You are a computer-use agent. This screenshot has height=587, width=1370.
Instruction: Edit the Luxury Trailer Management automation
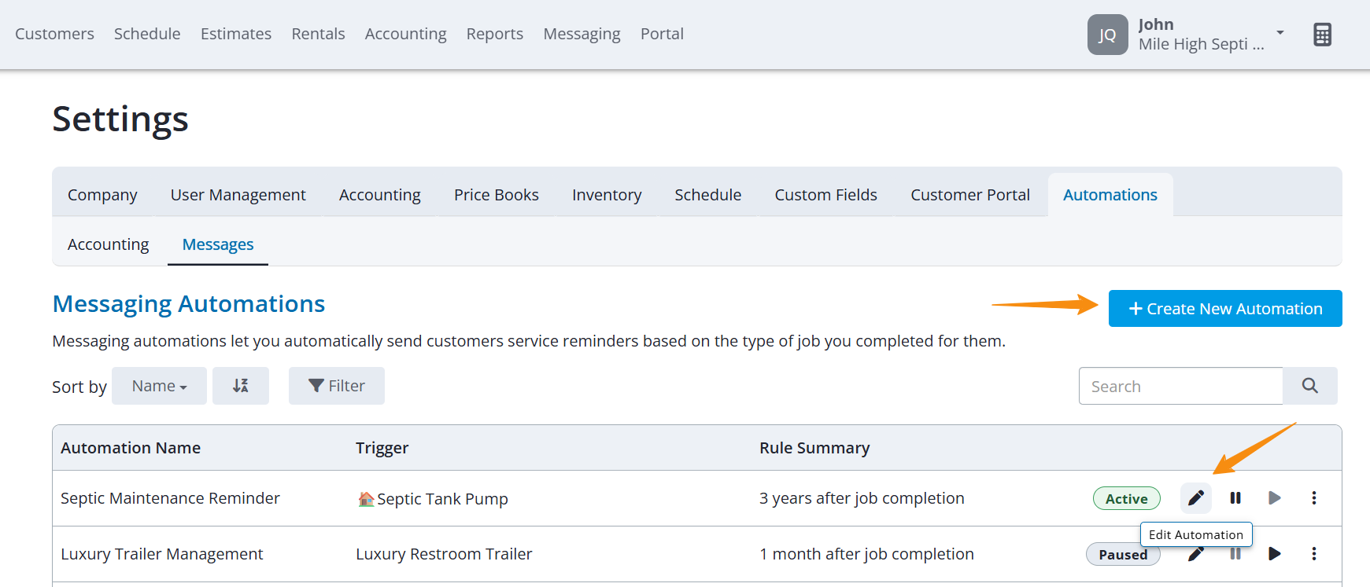coord(1196,554)
